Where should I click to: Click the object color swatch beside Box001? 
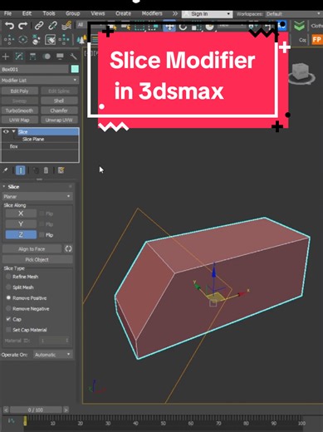pyautogui.click(x=75, y=69)
